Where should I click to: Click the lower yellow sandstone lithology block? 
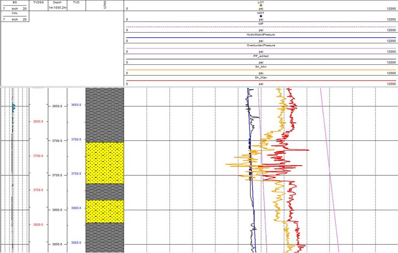105,211
